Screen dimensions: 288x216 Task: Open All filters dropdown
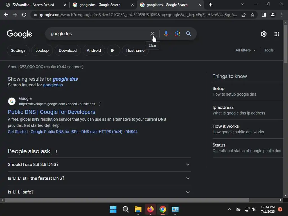pos(246,50)
